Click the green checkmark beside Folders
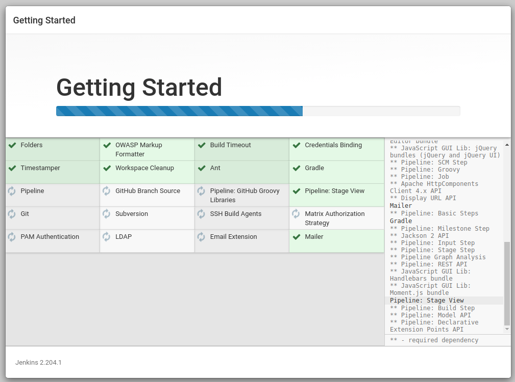This screenshot has width=515, height=382. coord(12,145)
